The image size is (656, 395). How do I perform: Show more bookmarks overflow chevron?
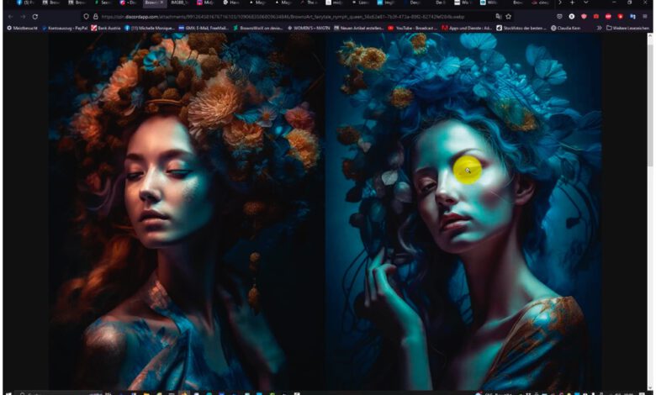[599, 28]
